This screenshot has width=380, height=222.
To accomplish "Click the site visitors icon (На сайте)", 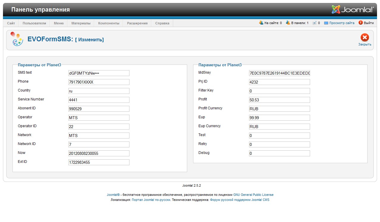I will (261, 23).
